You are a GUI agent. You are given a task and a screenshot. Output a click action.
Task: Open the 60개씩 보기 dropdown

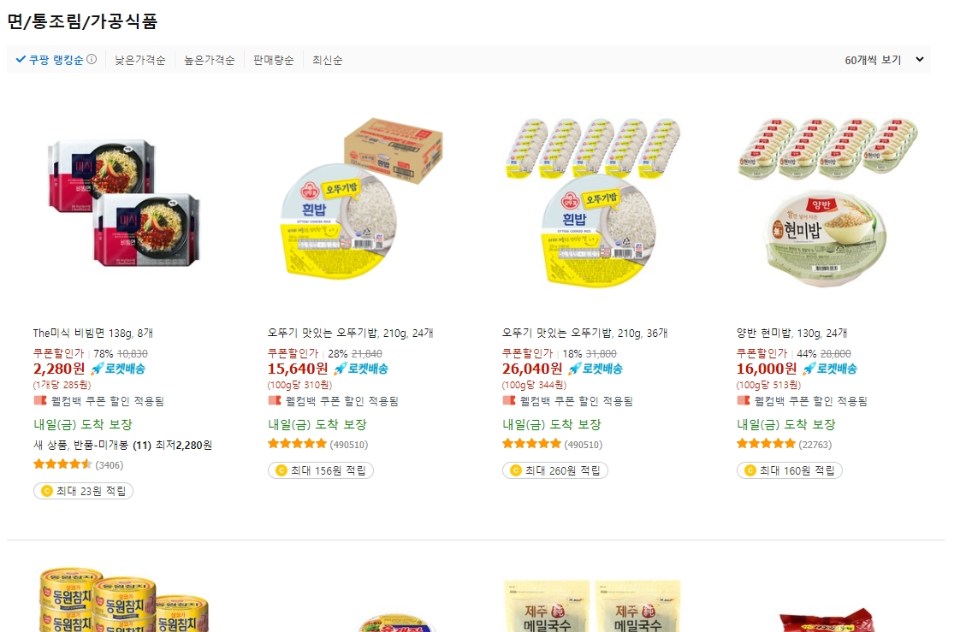(x=884, y=60)
